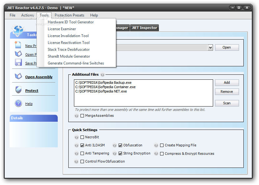Image resolution: width=259 pixels, height=185 pixels.
Task: Select ShareIt Module Generator
Action: 76,56
